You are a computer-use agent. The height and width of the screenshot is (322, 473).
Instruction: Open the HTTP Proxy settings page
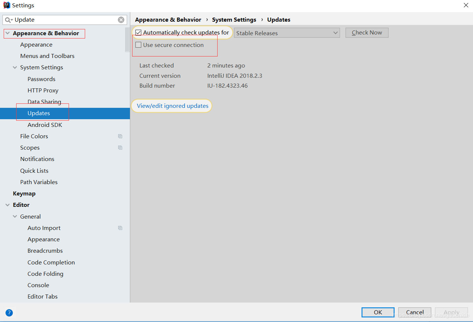(x=43, y=91)
